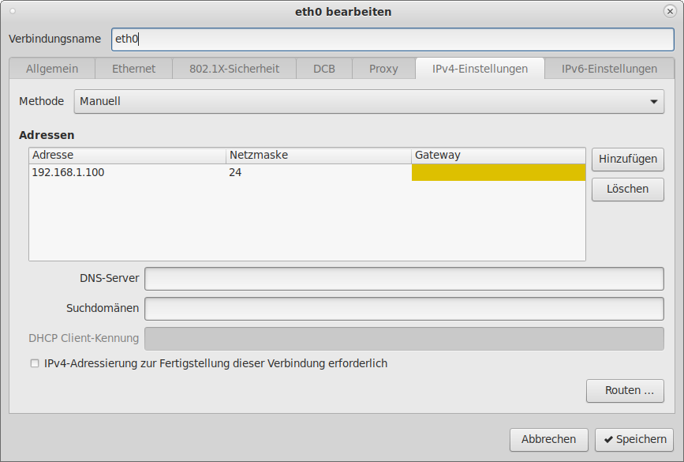Switch to the Allgemein tab
Viewport: 684px width, 462px height.
coord(52,69)
